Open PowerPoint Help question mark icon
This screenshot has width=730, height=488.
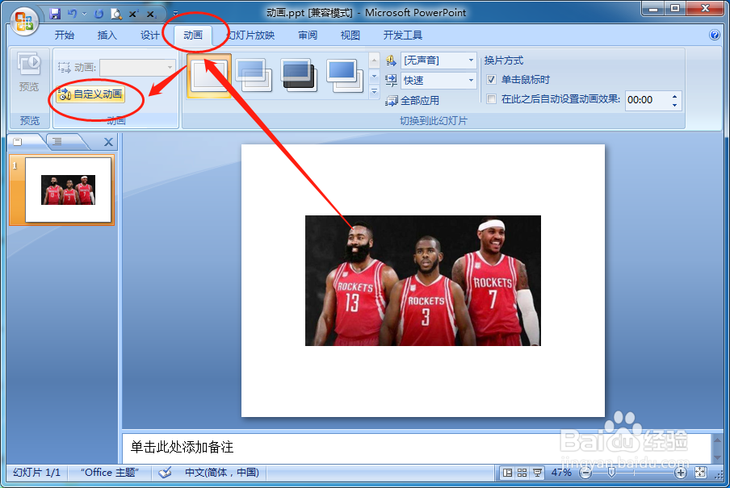point(714,35)
